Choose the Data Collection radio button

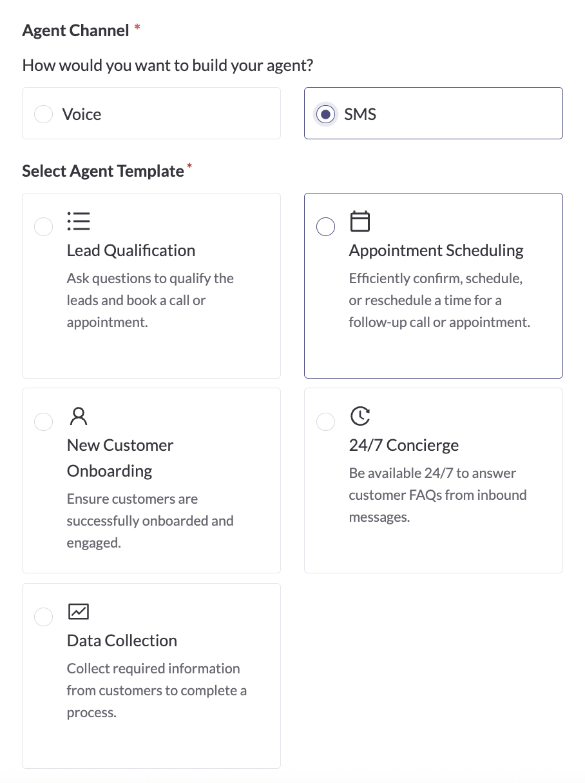[43, 617]
